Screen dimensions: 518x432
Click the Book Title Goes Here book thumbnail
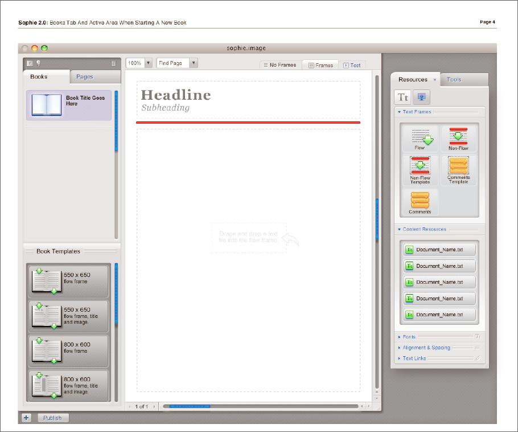(47, 104)
